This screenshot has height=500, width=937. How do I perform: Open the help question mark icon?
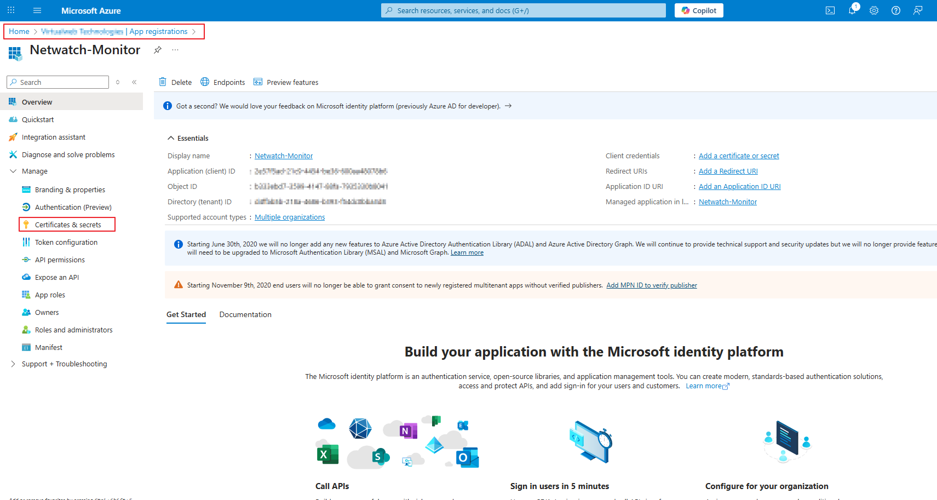(x=896, y=10)
